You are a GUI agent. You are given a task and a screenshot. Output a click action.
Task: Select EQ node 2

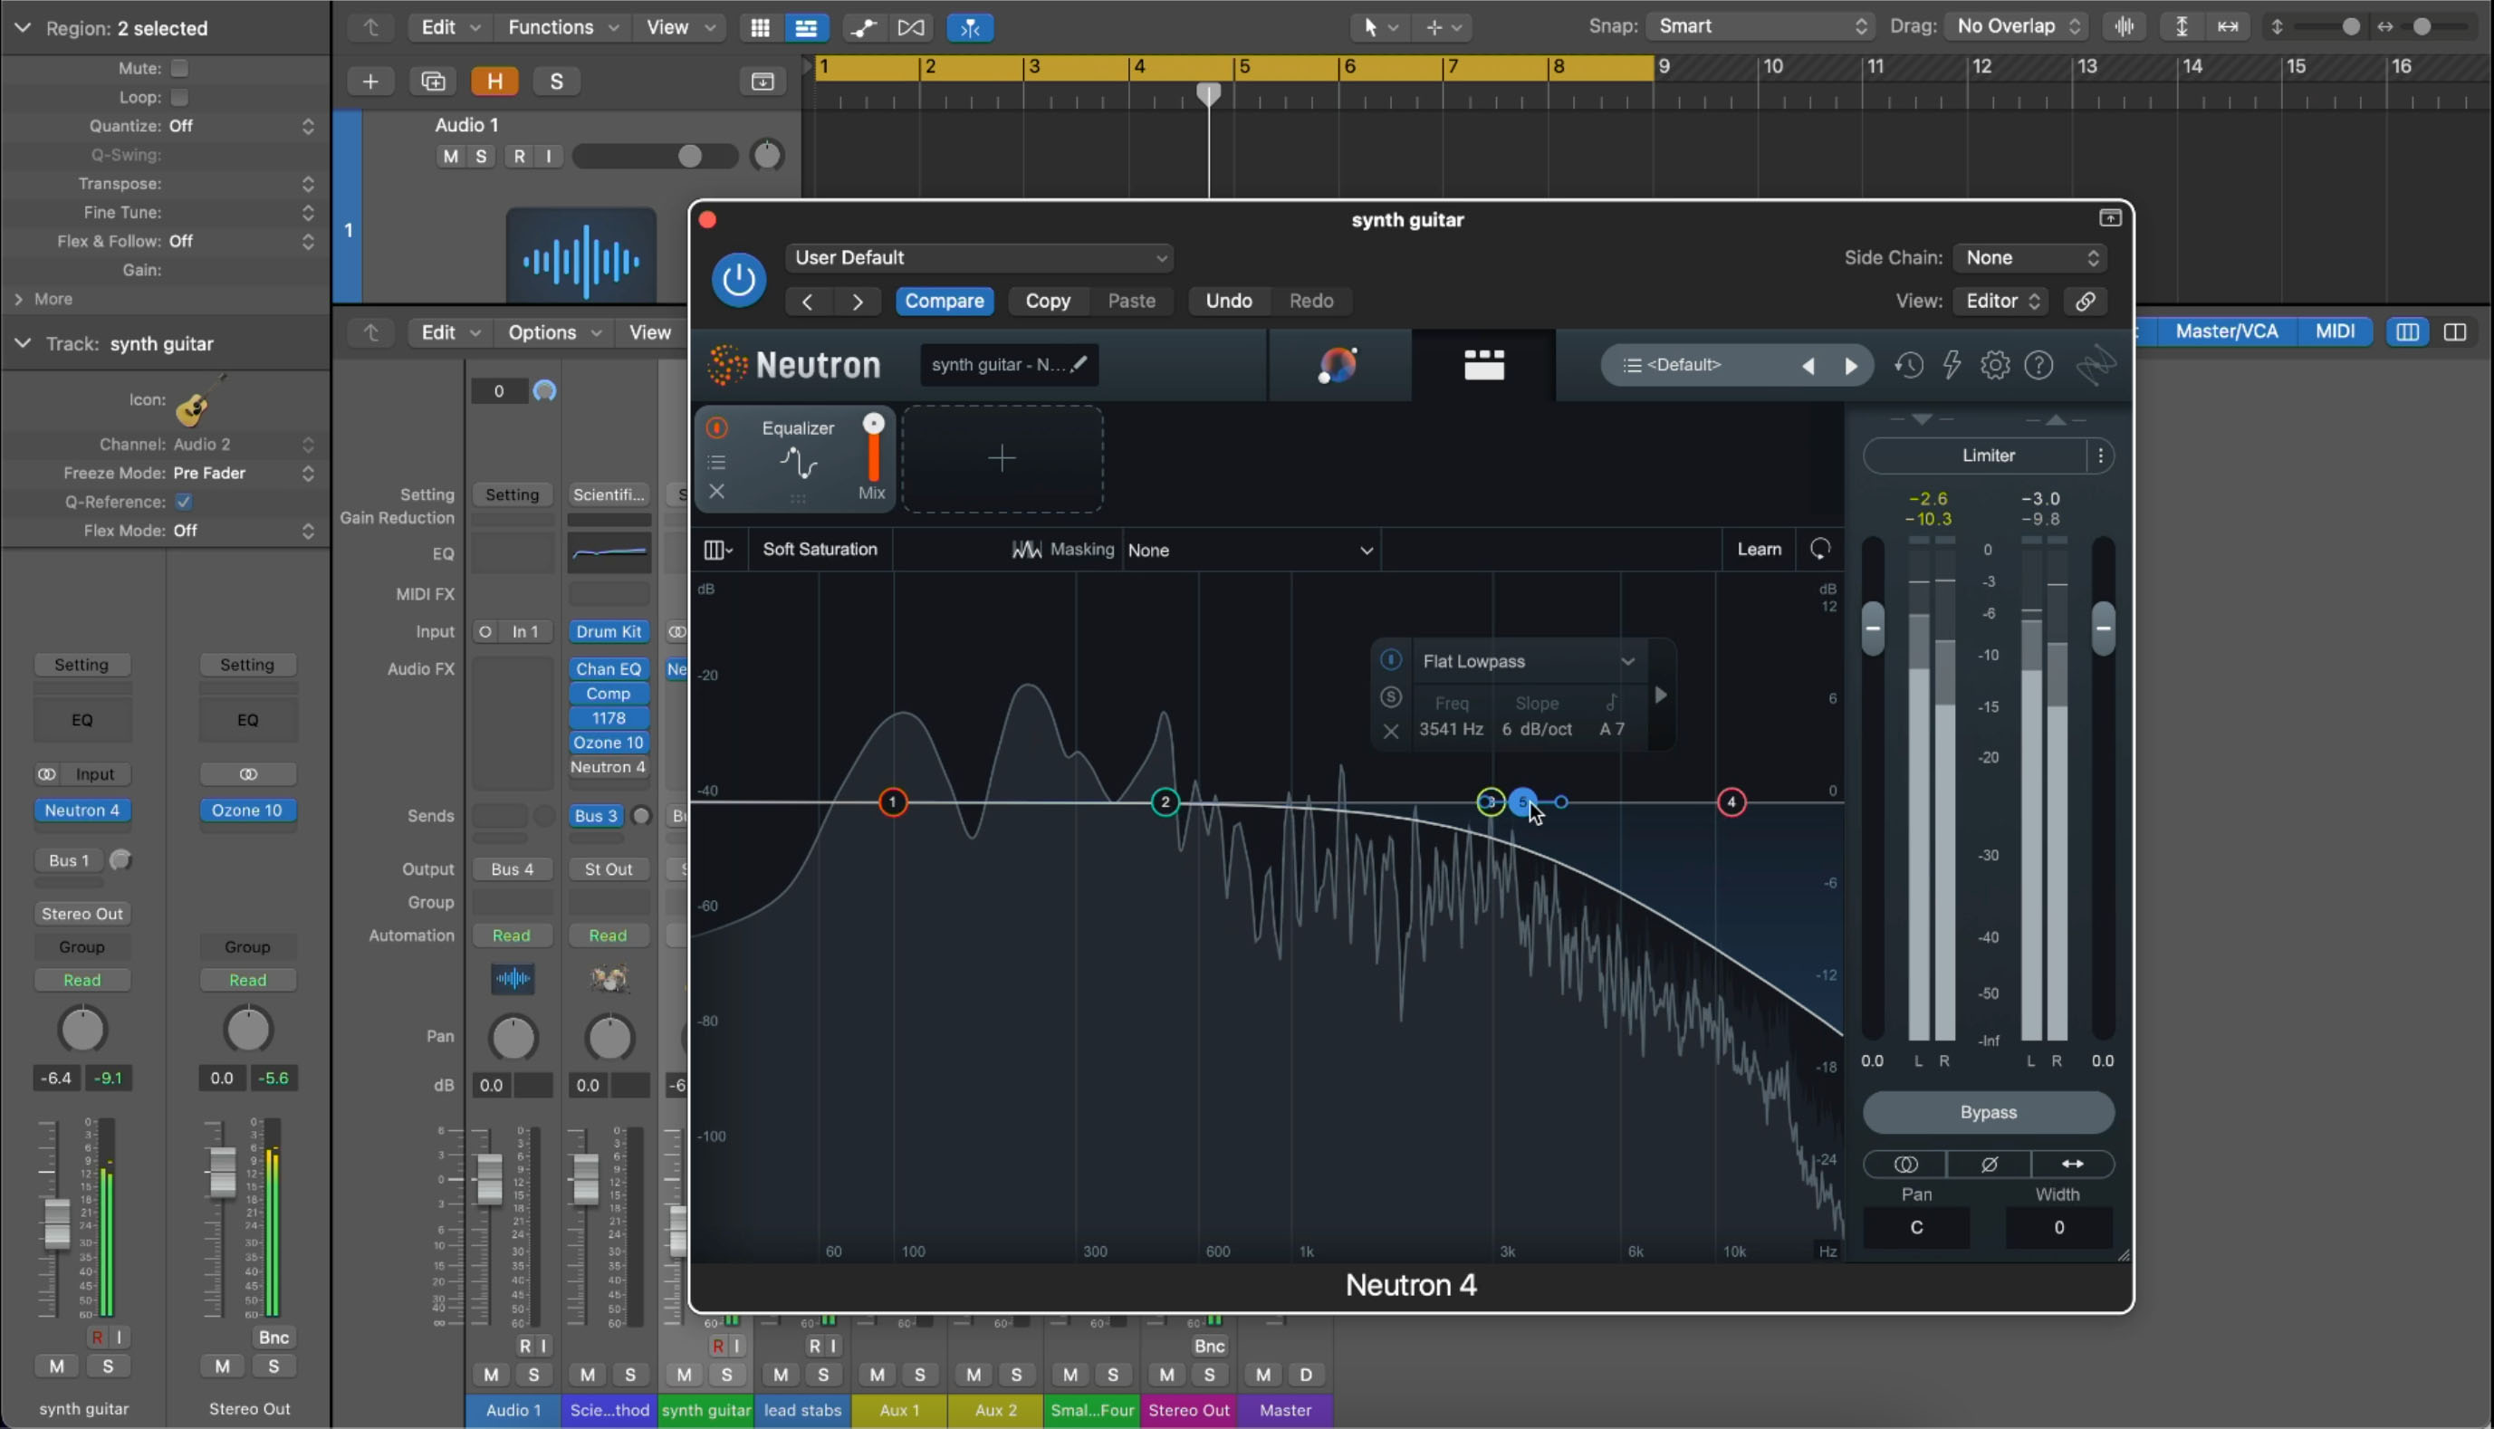pos(1165,801)
